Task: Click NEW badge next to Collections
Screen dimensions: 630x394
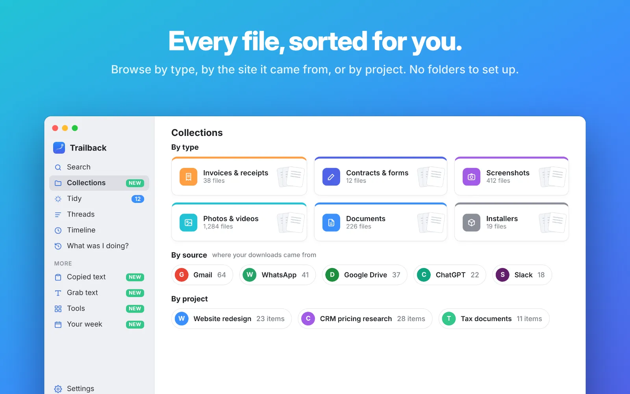Action: click(x=135, y=183)
